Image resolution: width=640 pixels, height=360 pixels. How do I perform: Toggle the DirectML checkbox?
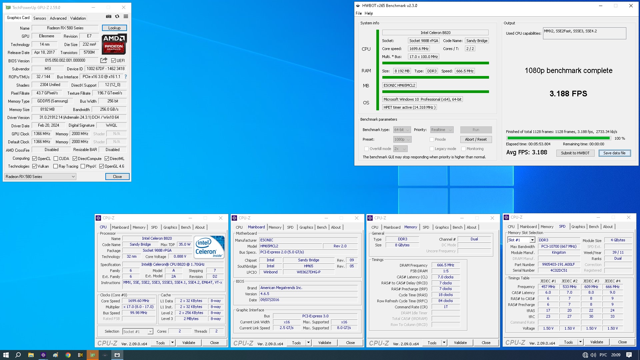click(107, 159)
